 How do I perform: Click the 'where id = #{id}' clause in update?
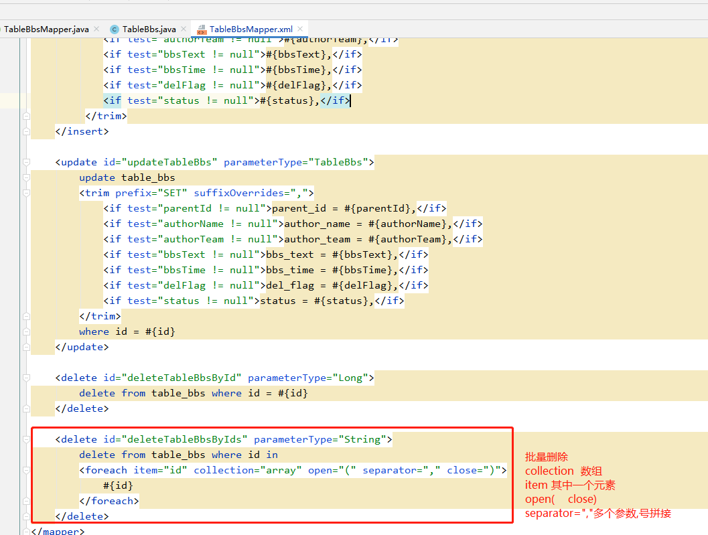click(127, 331)
